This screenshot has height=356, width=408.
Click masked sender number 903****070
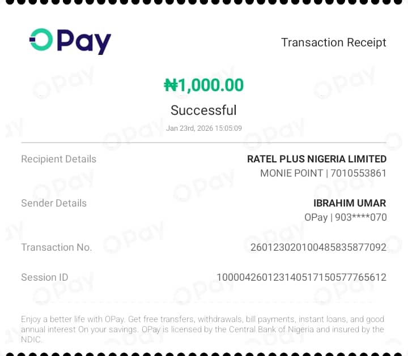pyautogui.click(x=361, y=217)
